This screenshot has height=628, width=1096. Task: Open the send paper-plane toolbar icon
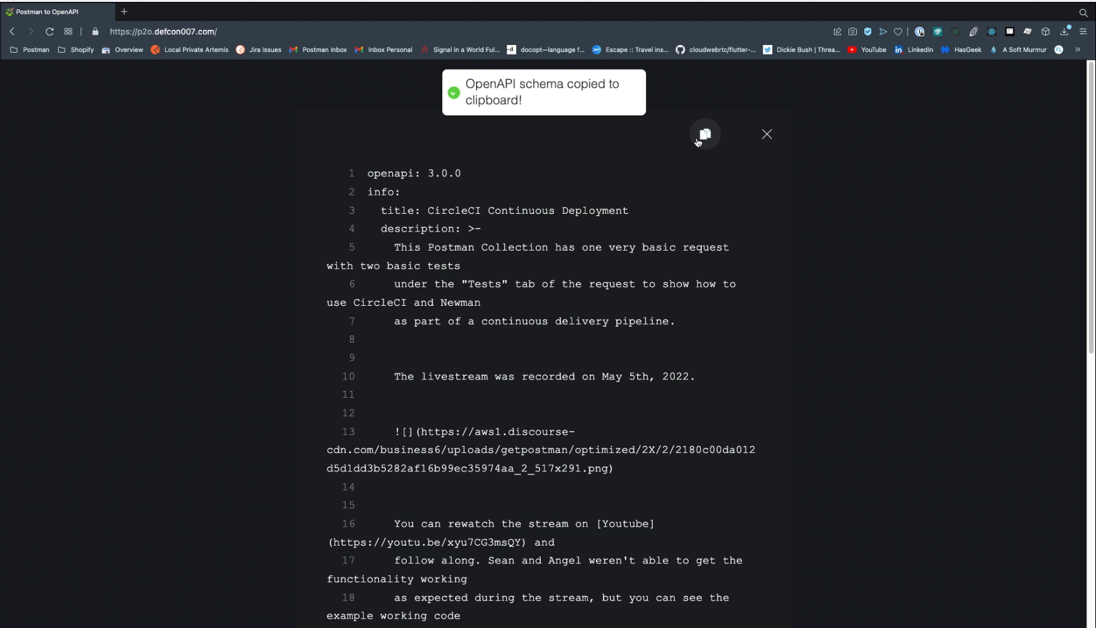883,31
